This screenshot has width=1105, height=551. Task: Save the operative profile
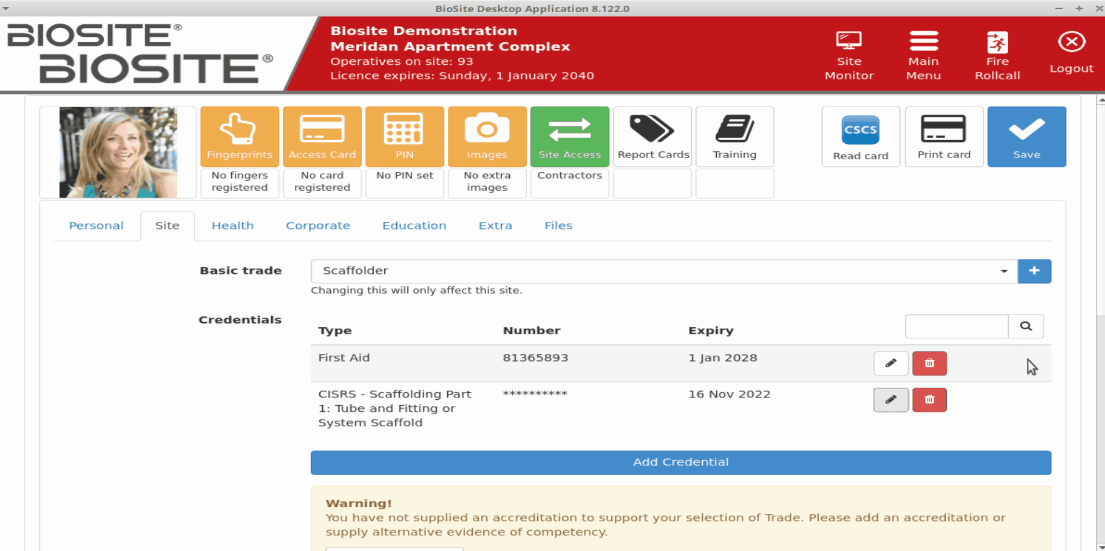point(1027,137)
